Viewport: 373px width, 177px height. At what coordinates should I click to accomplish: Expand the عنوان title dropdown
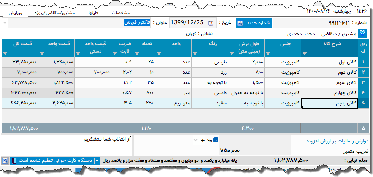pyautogui.click(x=5, y=23)
